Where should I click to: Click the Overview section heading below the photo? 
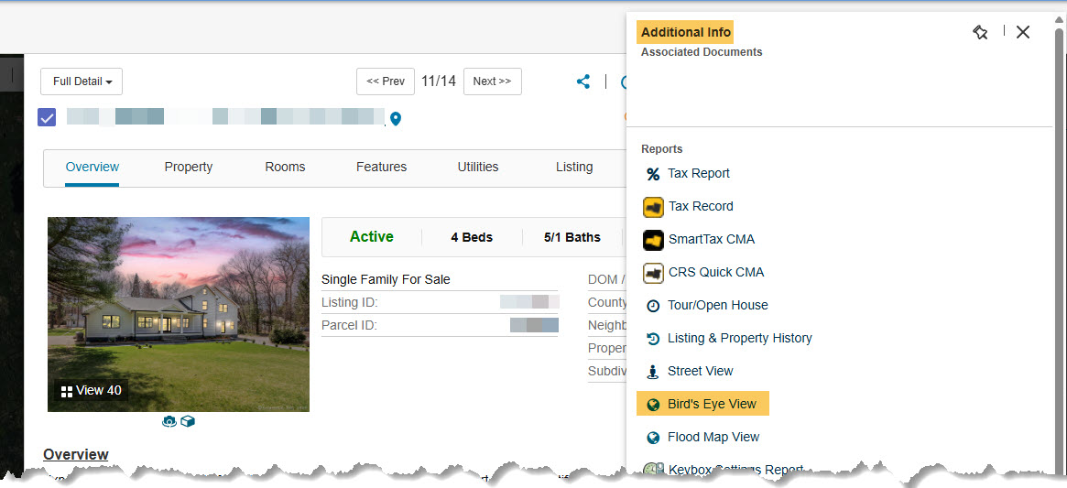(75, 455)
